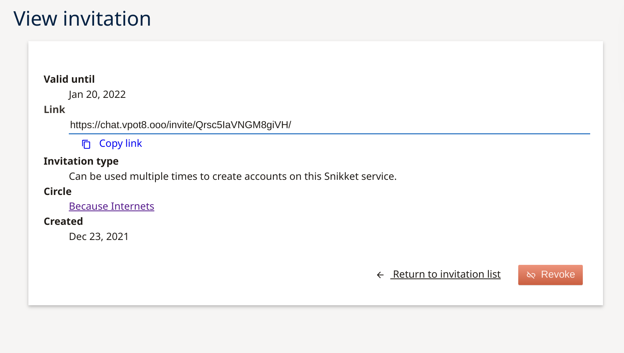
Task: Select the invitation link URL field
Action: [x=329, y=125]
